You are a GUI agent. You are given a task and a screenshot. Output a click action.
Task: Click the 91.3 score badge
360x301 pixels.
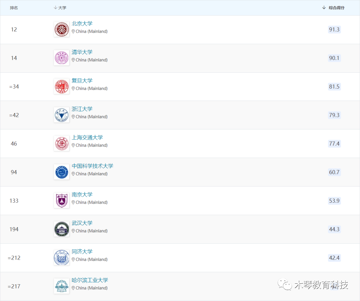(334, 30)
